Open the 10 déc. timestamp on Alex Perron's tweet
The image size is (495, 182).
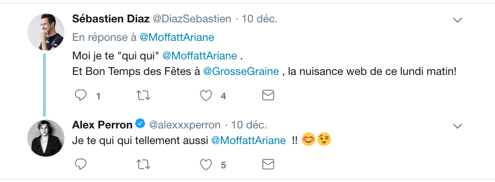pyautogui.click(x=249, y=125)
